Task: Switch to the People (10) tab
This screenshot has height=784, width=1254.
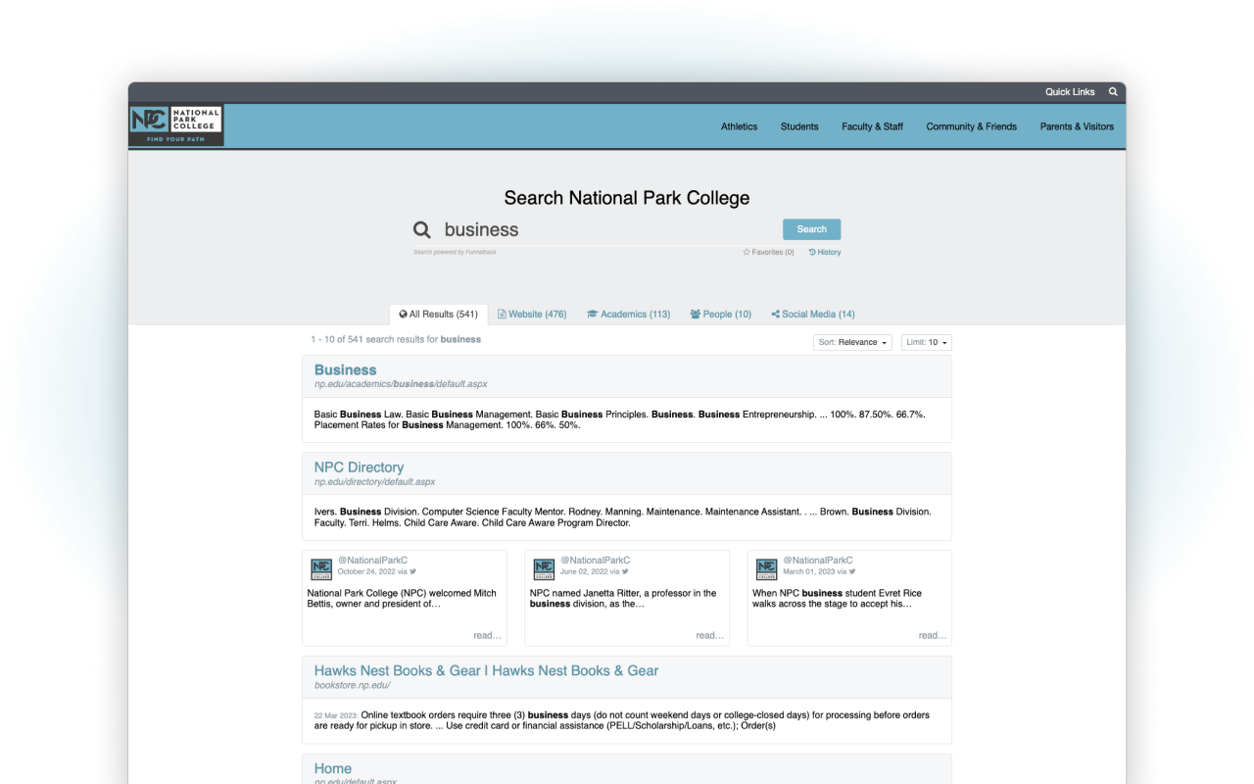Action: point(721,315)
